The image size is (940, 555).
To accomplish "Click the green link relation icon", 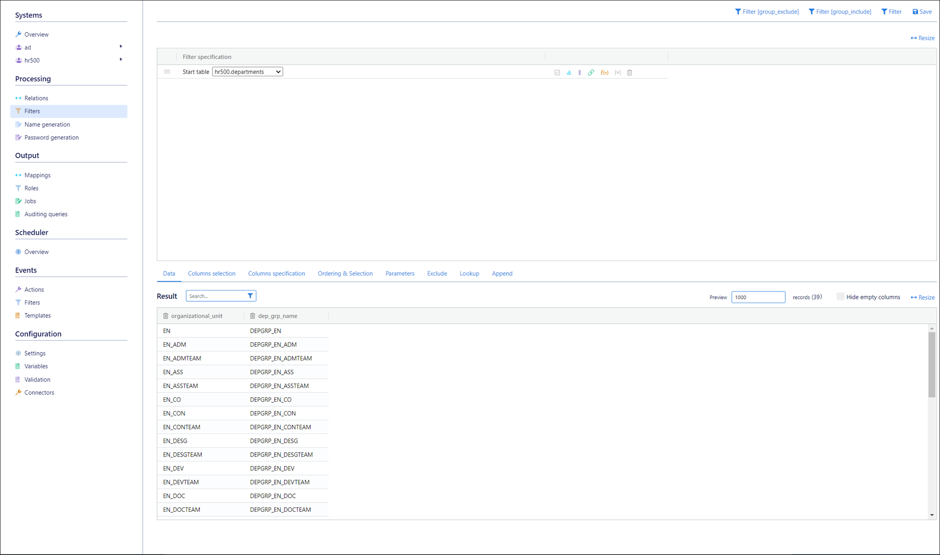I will tap(591, 72).
